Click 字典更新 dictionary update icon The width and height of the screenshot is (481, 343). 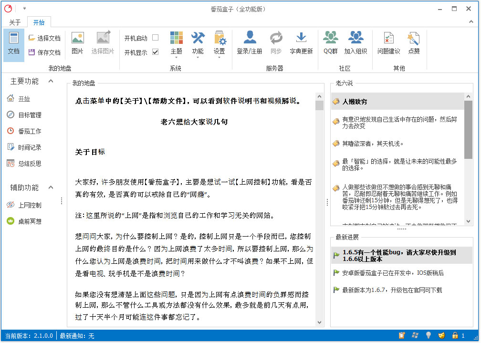301,43
